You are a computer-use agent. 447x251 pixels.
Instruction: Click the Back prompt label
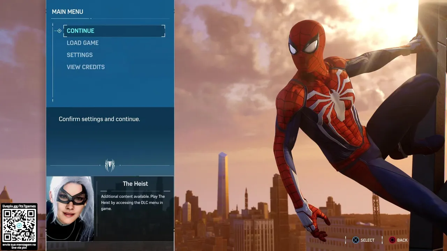[x=402, y=240]
